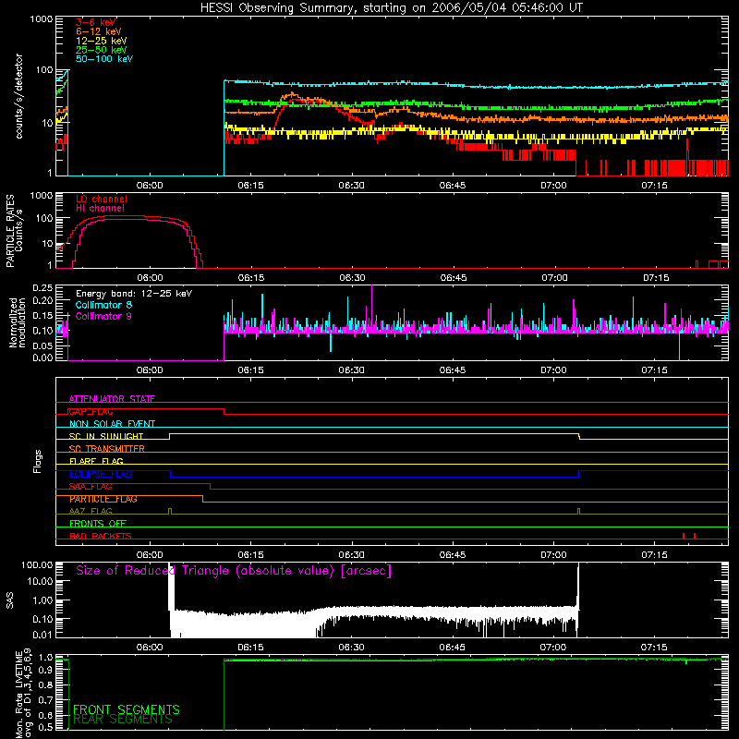Click the 07:00 tick below the modulation panel

coord(553,370)
